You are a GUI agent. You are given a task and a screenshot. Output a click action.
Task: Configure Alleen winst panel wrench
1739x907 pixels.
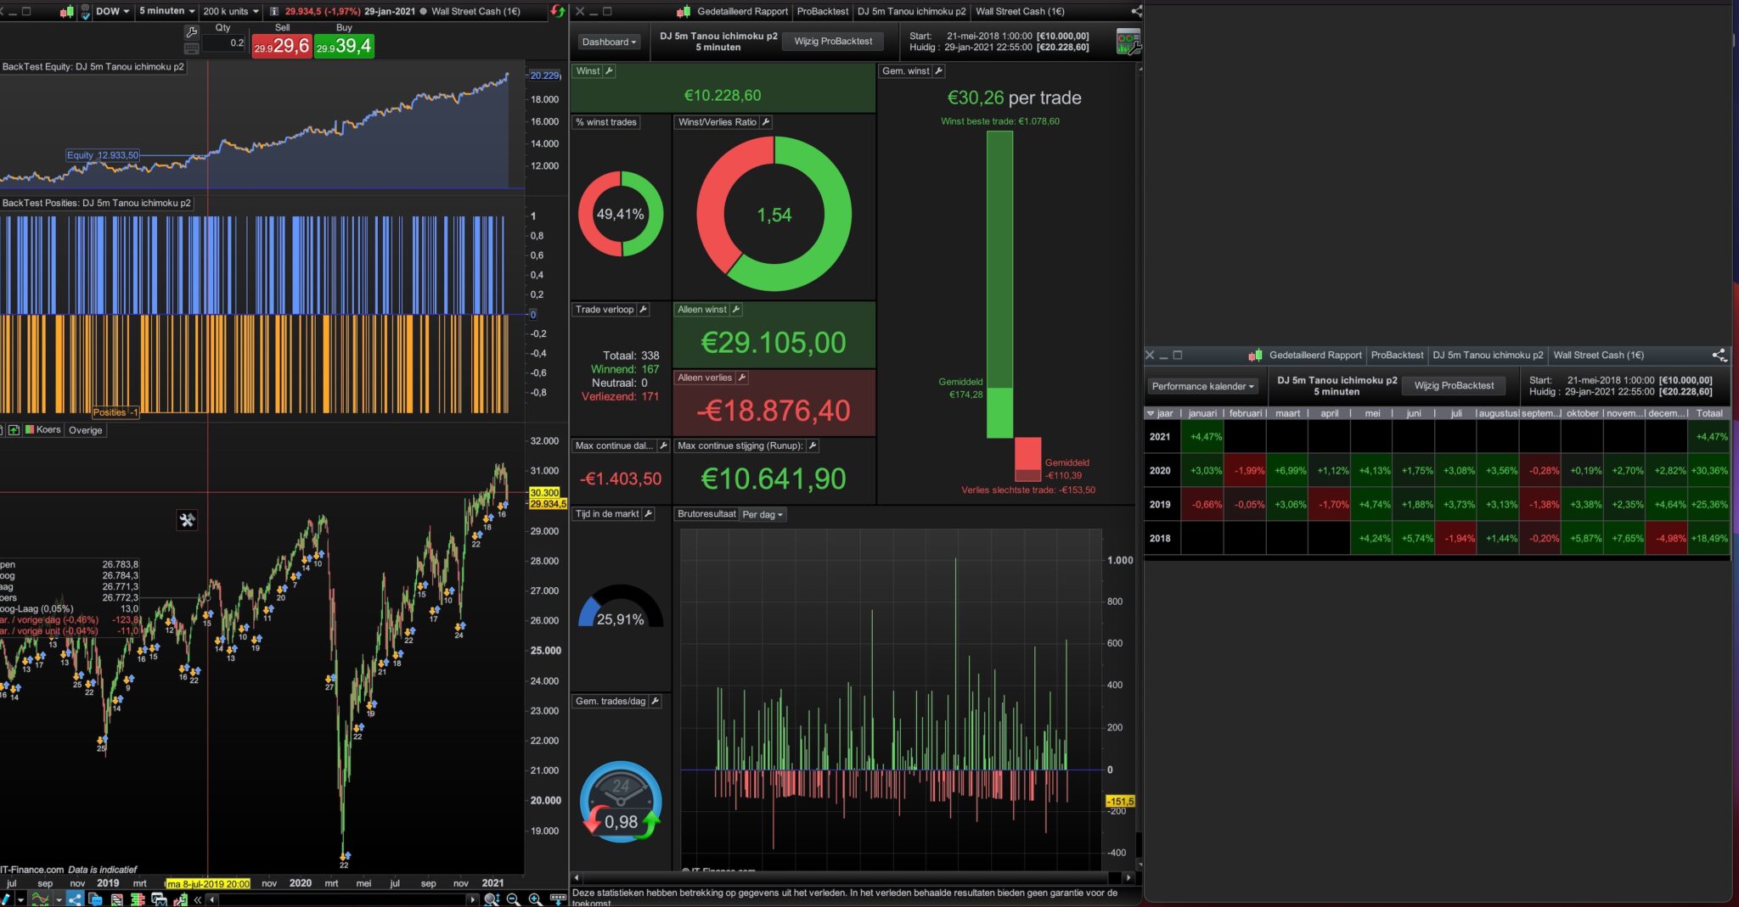pyautogui.click(x=735, y=310)
